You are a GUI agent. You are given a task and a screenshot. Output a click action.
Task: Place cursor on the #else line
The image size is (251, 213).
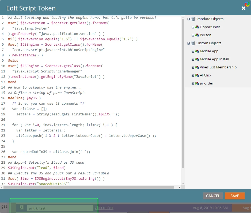(13, 61)
